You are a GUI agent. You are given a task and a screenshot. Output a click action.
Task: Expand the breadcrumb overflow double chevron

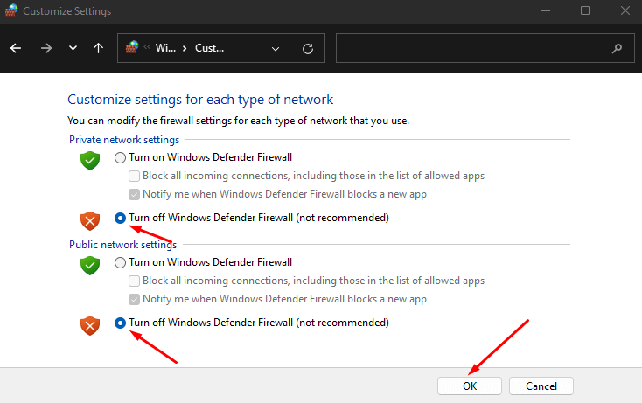[x=148, y=48]
